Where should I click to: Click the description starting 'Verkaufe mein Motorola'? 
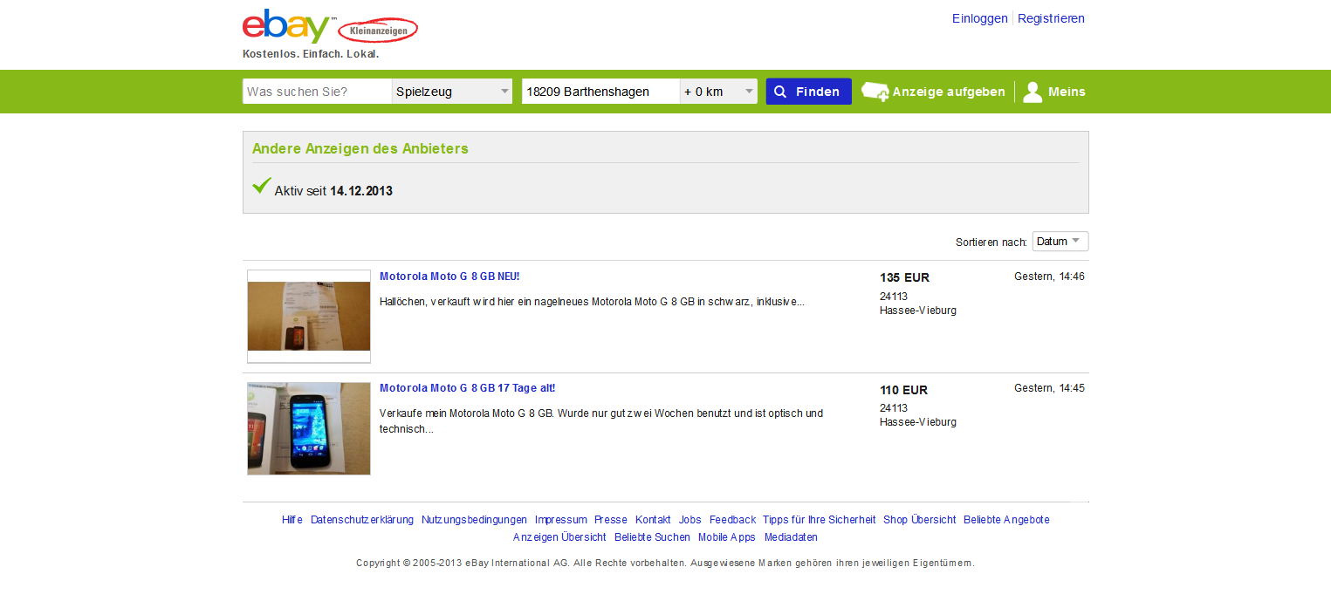click(x=601, y=421)
